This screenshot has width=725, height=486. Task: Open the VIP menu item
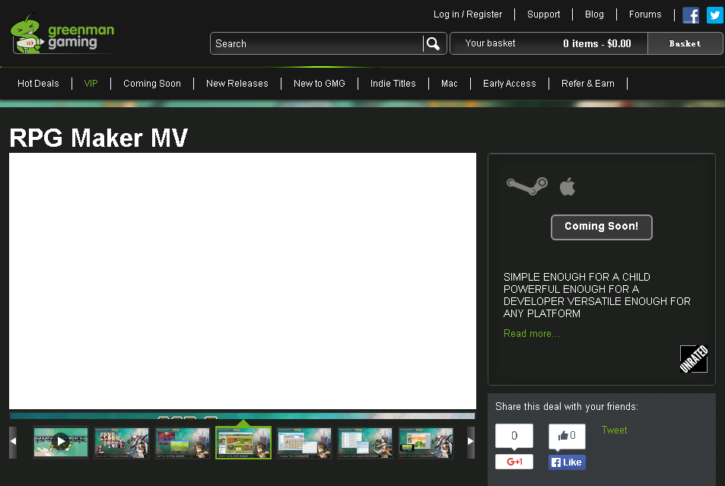click(91, 84)
